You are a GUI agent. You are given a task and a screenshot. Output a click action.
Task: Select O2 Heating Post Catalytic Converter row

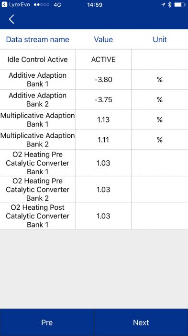[x=94, y=216]
